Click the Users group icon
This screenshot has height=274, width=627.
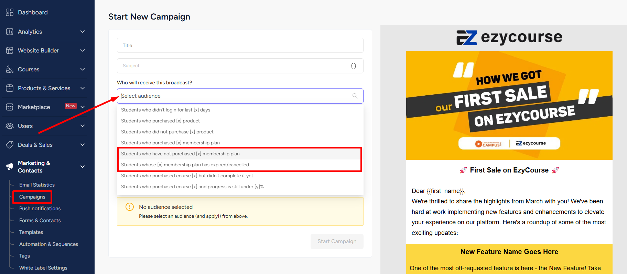click(10, 126)
